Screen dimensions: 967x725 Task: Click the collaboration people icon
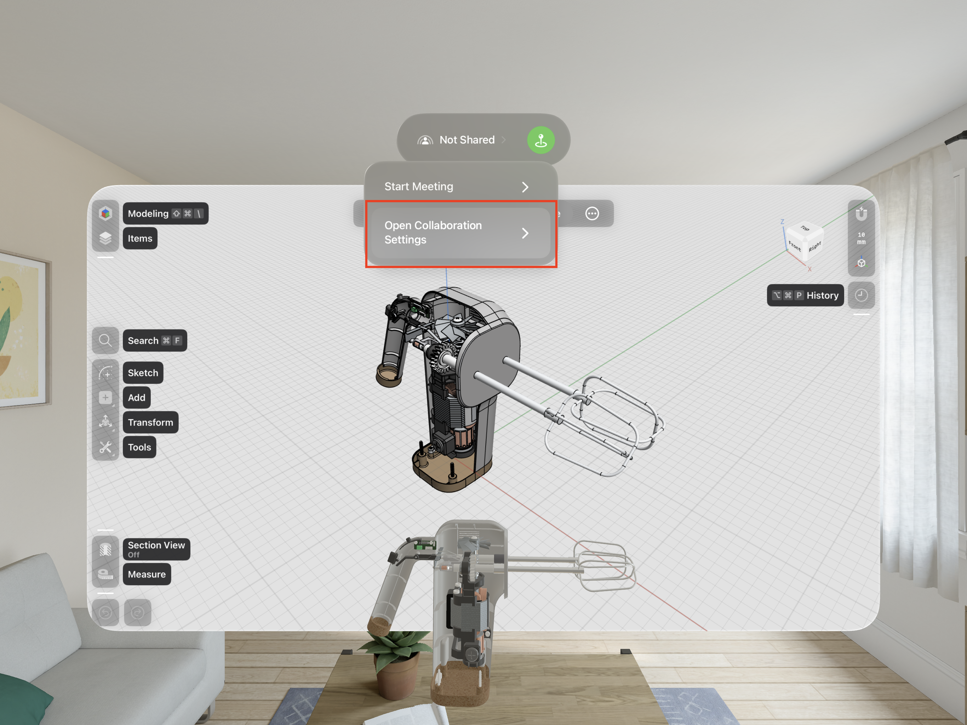point(425,140)
